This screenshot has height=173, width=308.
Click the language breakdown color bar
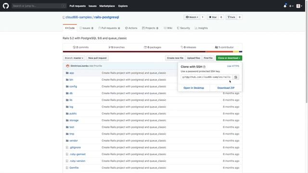[153, 51]
